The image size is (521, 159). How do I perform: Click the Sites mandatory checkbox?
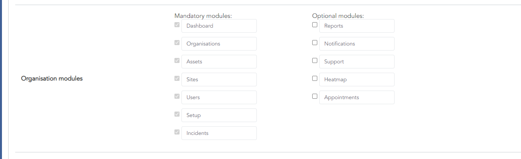177,79
